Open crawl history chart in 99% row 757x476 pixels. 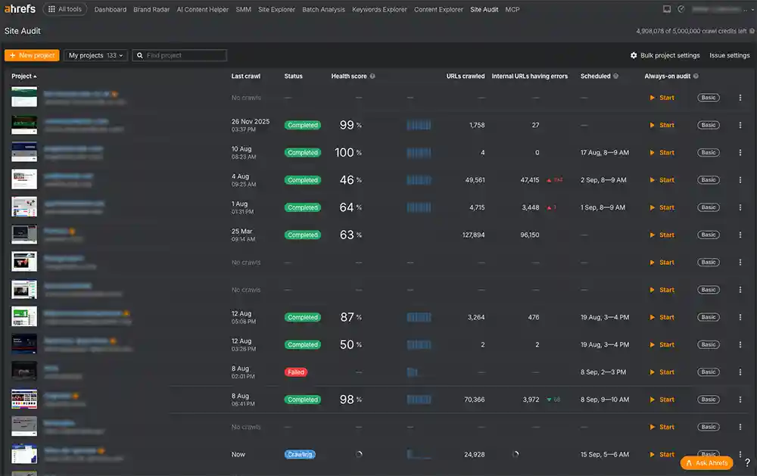point(419,125)
